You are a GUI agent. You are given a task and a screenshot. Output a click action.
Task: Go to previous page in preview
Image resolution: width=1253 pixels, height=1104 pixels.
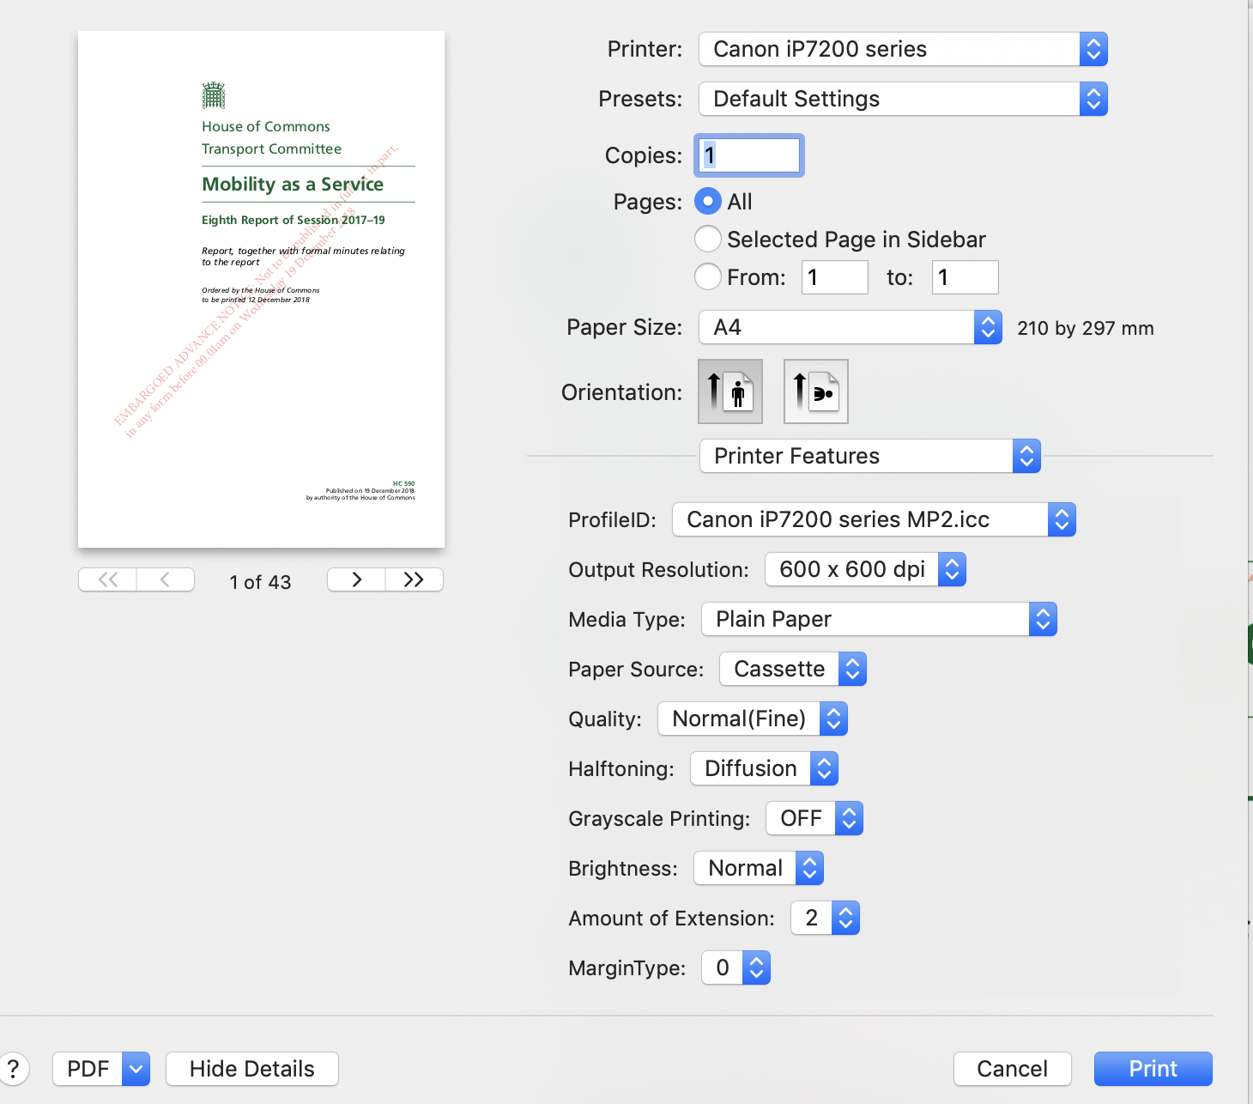165,579
